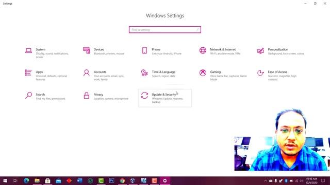The image size is (330, 185).
Task: Open the Action Center notifications icon
Action: 323,180
